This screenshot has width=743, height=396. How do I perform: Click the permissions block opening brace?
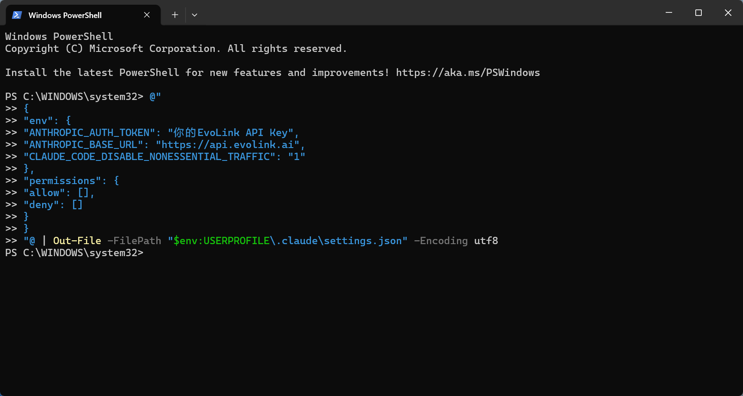[116, 180]
